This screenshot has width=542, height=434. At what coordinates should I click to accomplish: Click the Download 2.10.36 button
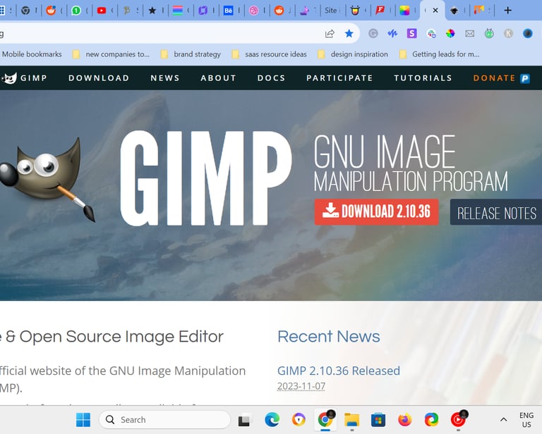[x=376, y=212]
